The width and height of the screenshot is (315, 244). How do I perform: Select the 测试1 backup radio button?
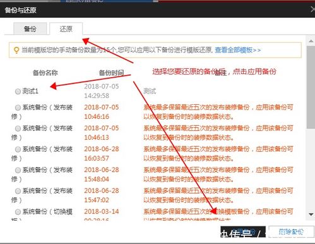[x=18, y=91]
